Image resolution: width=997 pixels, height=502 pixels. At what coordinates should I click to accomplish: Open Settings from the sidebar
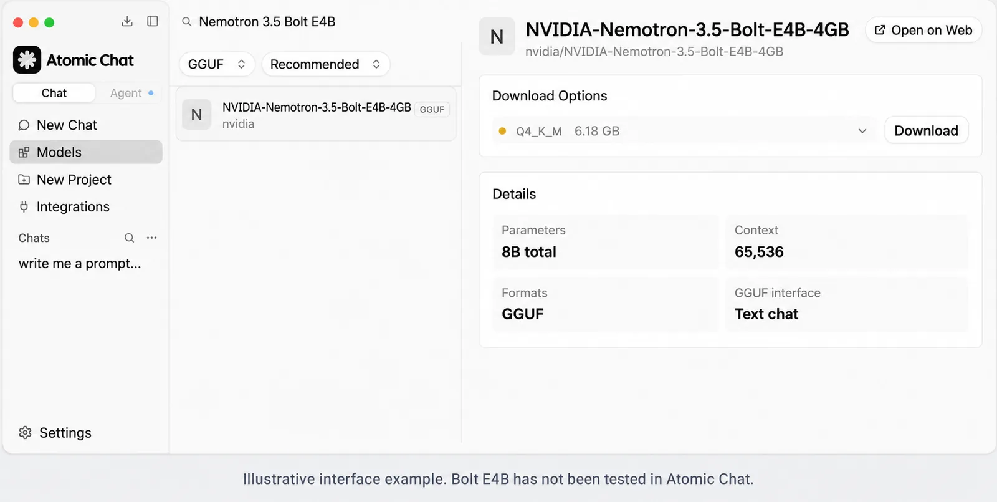point(55,433)
